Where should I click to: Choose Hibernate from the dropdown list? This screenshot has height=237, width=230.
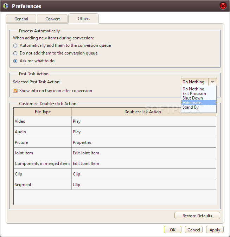pyautogui.click(x=199, y=102)
